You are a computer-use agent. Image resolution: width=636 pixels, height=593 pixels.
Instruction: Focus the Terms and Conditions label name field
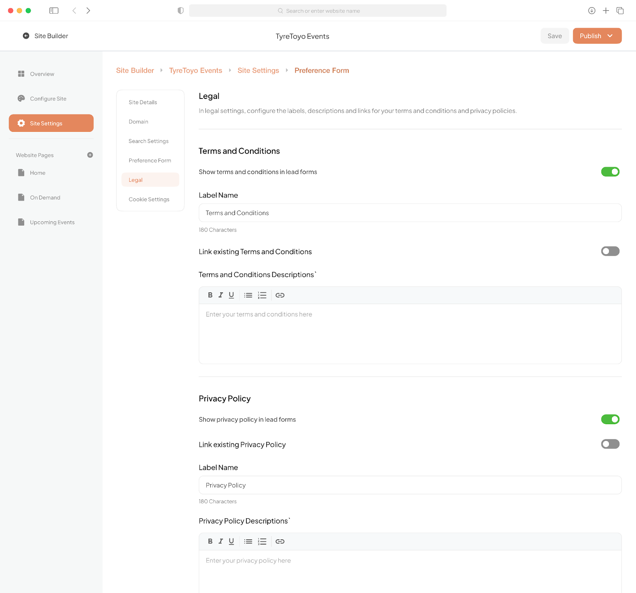410,213
